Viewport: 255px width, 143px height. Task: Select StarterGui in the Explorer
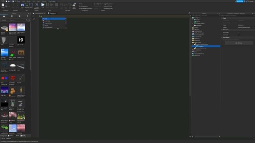pyautogui.click(x=197, y=39)
